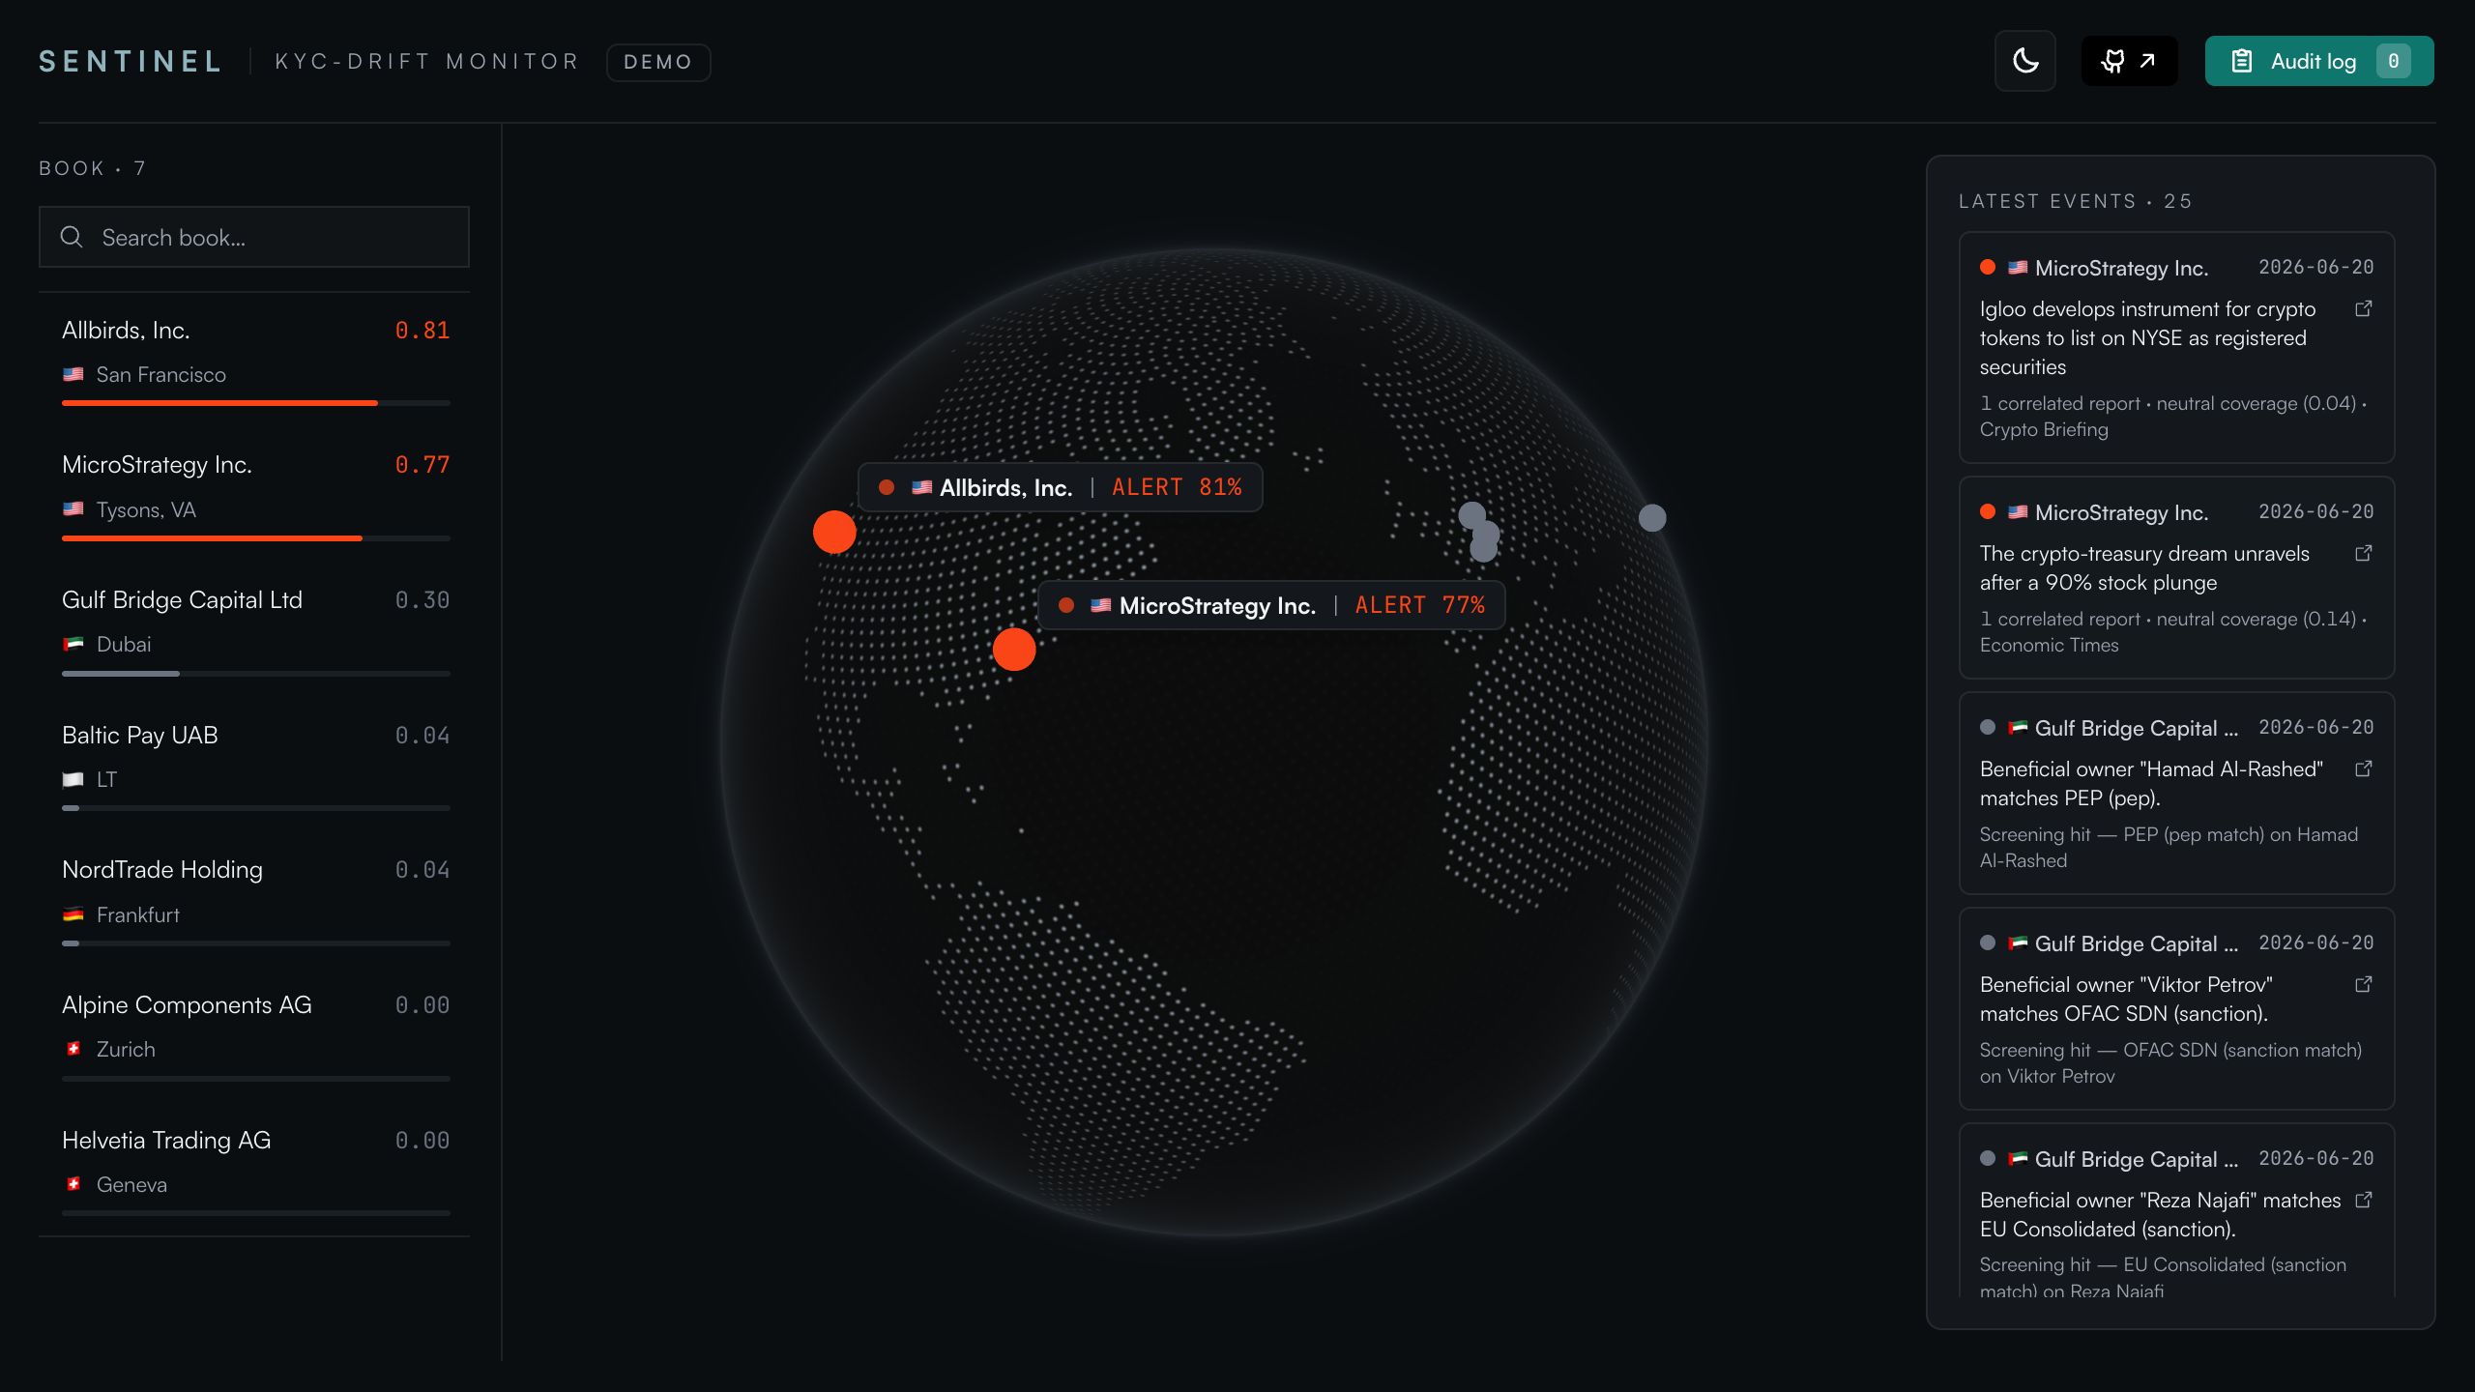Screen dimensions: 2475x1392
Task: Open the 'Reza Najafi matches EU Consolidated' headline
Action: [x=2160, y=1215]
